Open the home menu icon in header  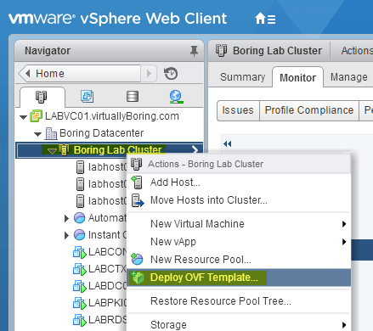coord(265,19)
